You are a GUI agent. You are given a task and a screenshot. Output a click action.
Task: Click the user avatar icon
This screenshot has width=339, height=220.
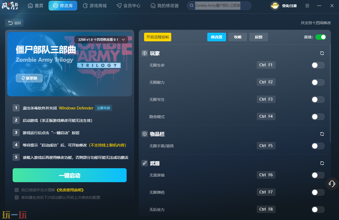(275, 6)
